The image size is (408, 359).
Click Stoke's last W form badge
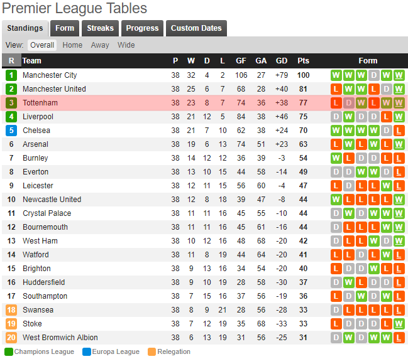click(x=399, y=324)
